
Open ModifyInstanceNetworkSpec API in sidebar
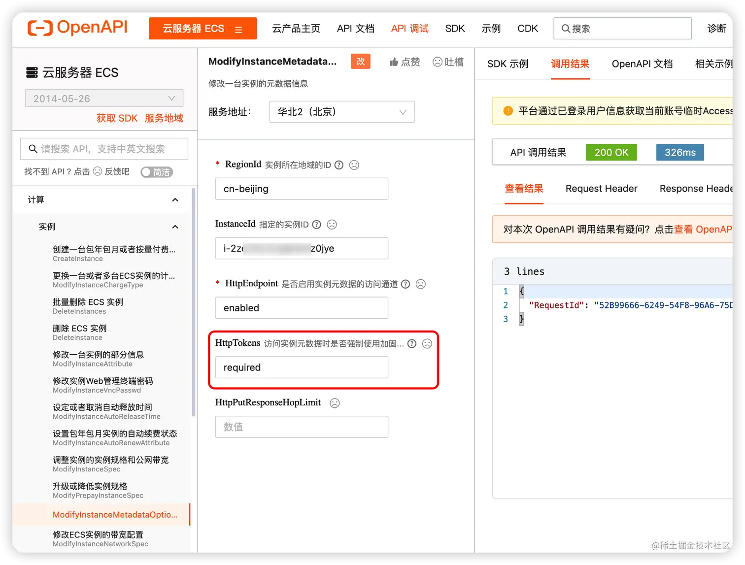tap(101, 539)
